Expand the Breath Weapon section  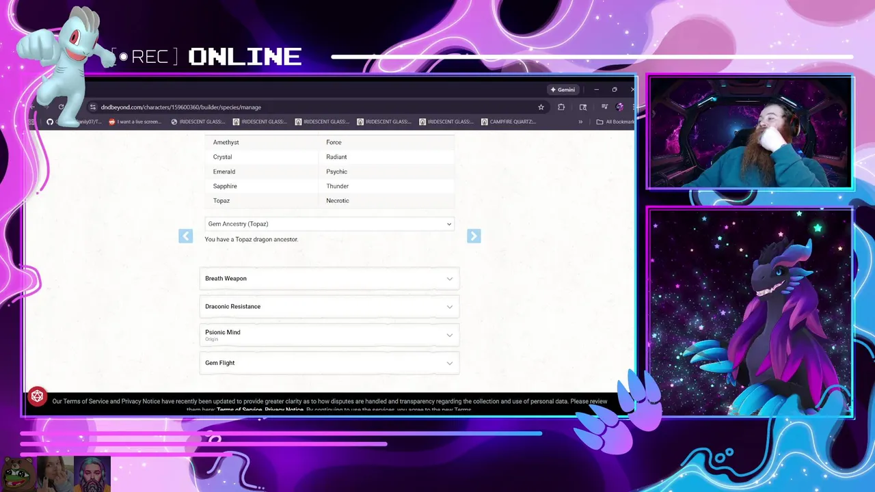(329, 279)
